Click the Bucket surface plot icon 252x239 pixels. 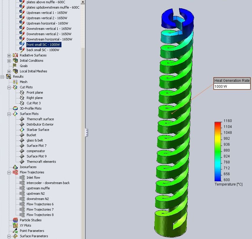[22, 135]
